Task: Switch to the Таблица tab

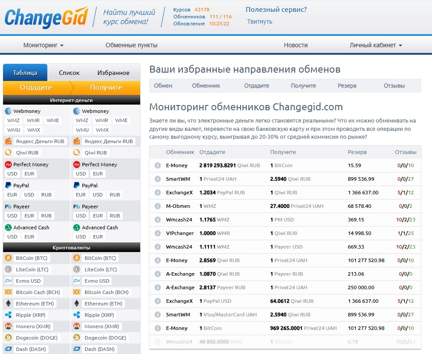Action: [x=25, y=73]
